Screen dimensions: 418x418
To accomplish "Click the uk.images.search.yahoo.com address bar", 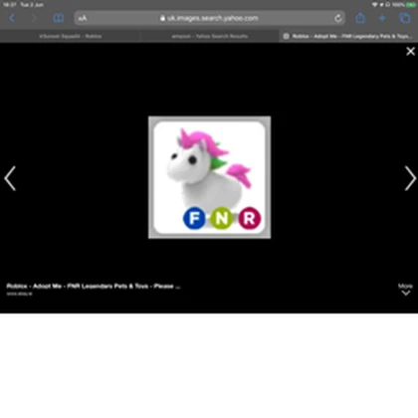I will tap(210, 18).
